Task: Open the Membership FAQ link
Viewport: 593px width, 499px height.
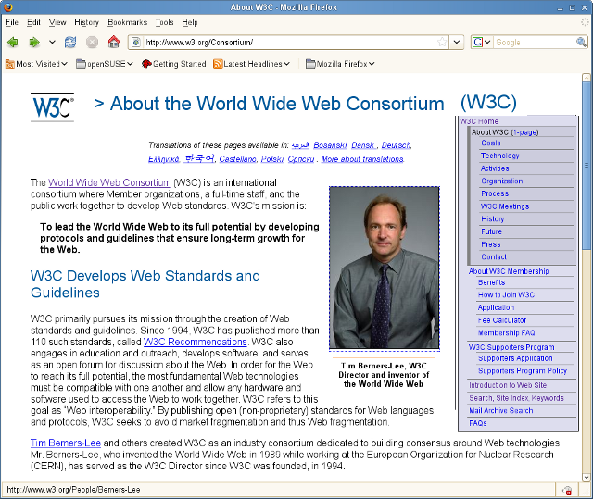Action: click(x=506, y=332)
